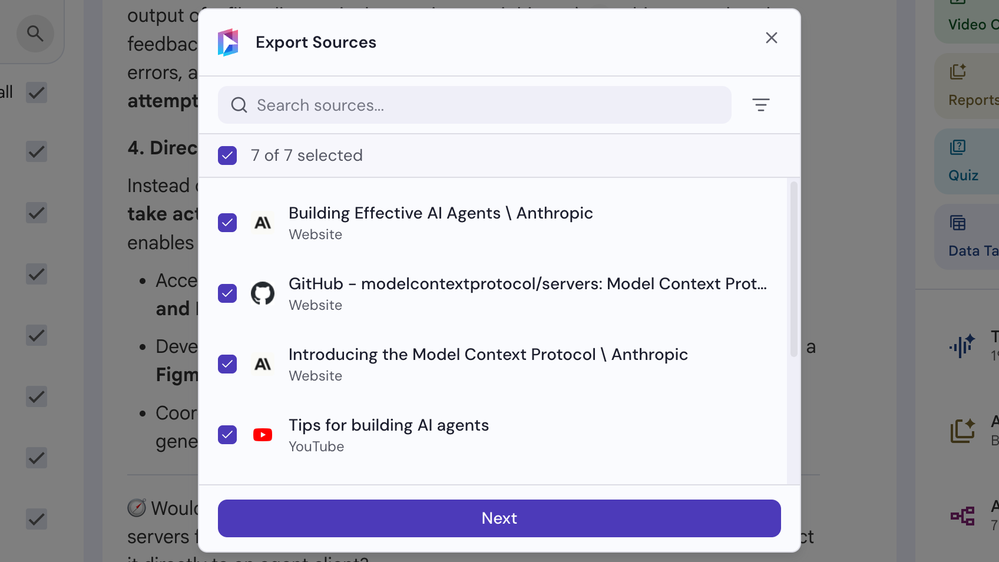Uncheck the GitHub modelcontextprotocol source
The width and height of the screenshot is (999, 562).
227,293
